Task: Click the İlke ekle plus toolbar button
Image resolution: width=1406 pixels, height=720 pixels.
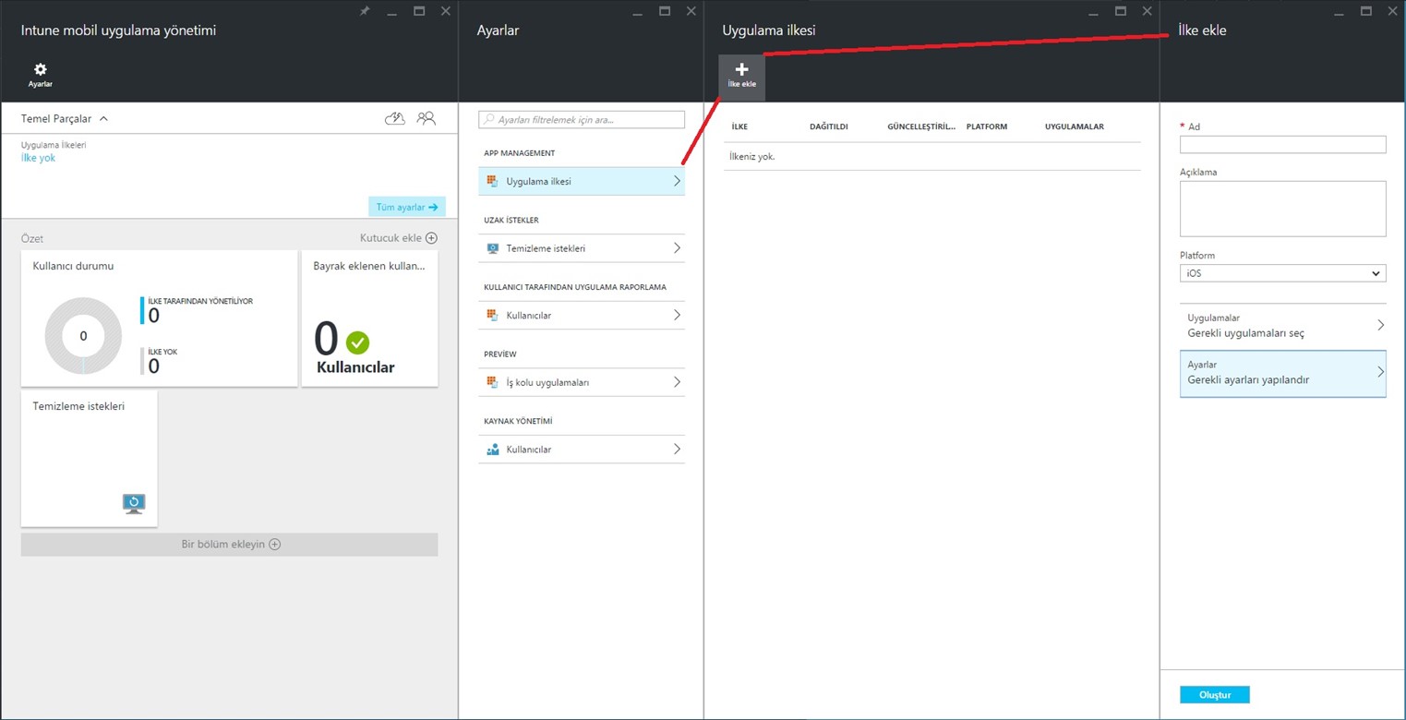Action: click(742, 76)
